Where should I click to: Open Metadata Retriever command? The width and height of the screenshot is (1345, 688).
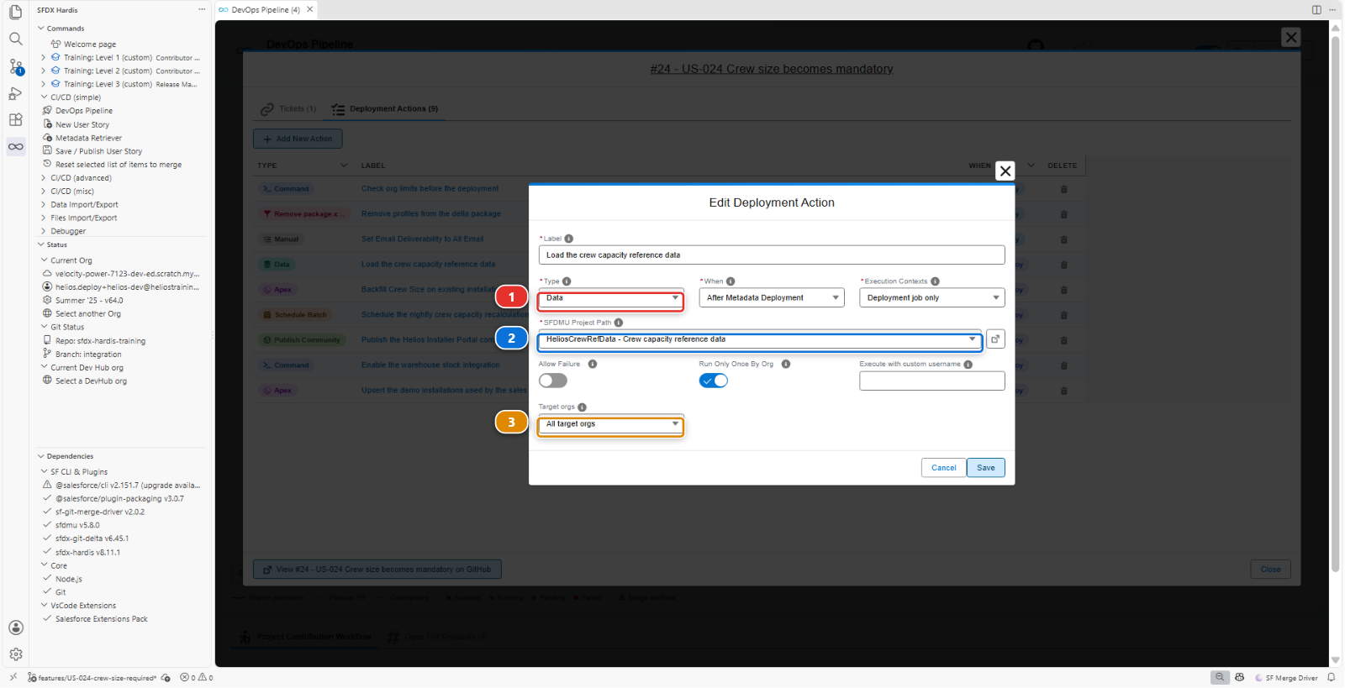[88, 138]
